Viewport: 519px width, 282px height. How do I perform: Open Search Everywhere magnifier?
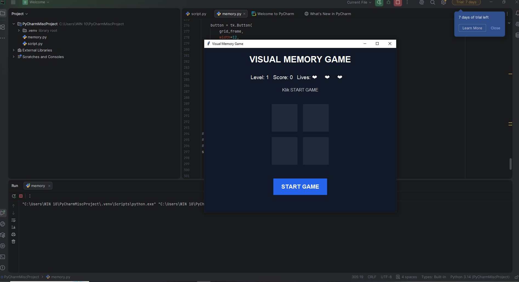click(x=433, y=2)
